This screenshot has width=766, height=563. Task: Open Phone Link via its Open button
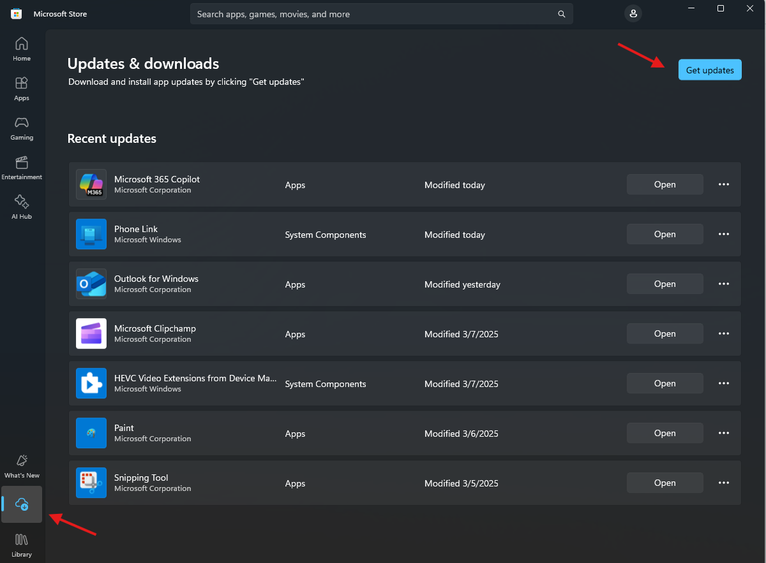[665, 234]
